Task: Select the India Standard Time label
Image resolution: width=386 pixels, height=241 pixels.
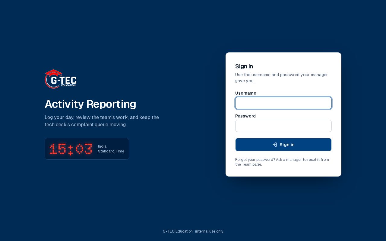Action: tap(111, 149)
